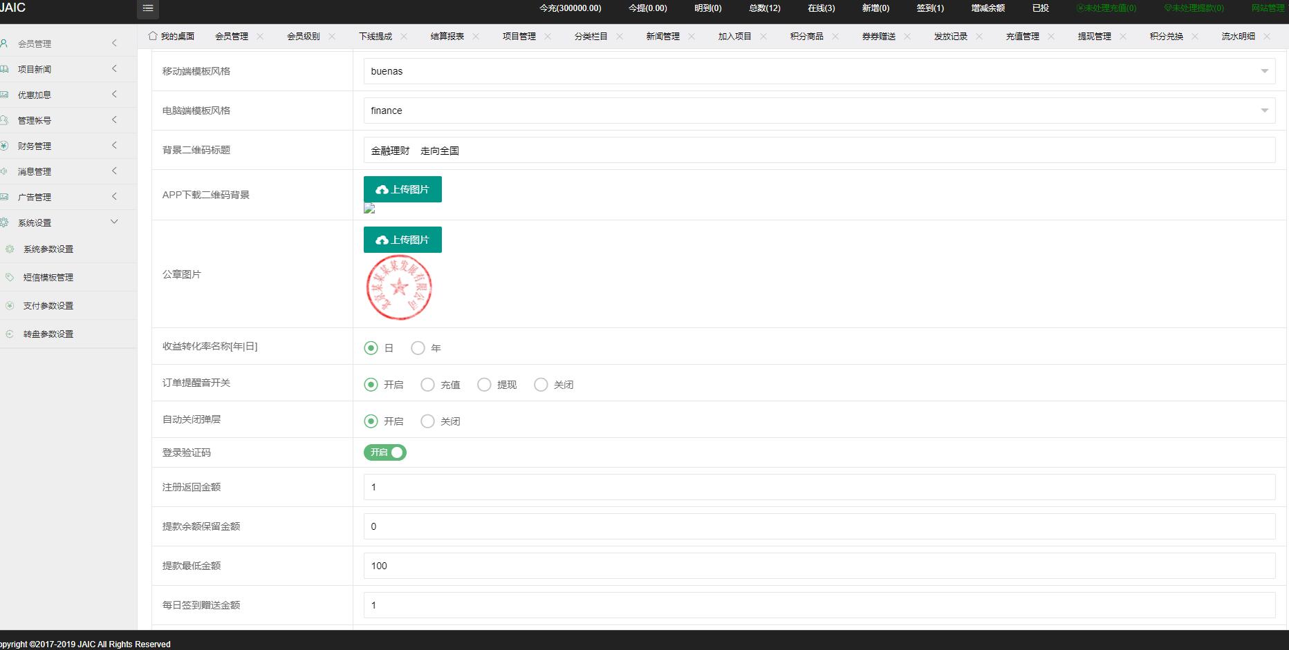1289x650 pixels.
Task: Select 支付参数设置 payment settings icon
Action: coord(10,305)
